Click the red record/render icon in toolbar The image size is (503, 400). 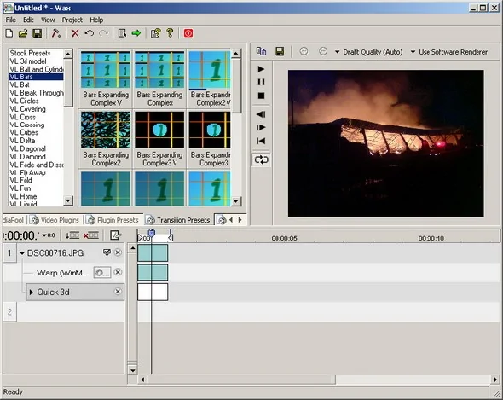coord(188,33)
